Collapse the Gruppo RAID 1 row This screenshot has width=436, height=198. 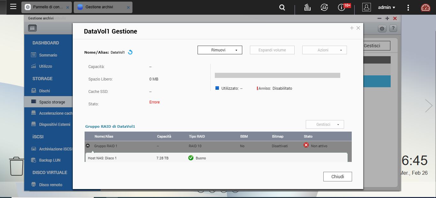pyautogui.click(x=88, y=146)
